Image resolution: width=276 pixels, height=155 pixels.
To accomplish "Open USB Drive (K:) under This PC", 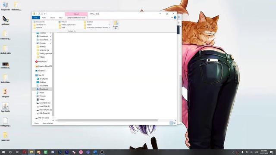I will coord(44,113).
